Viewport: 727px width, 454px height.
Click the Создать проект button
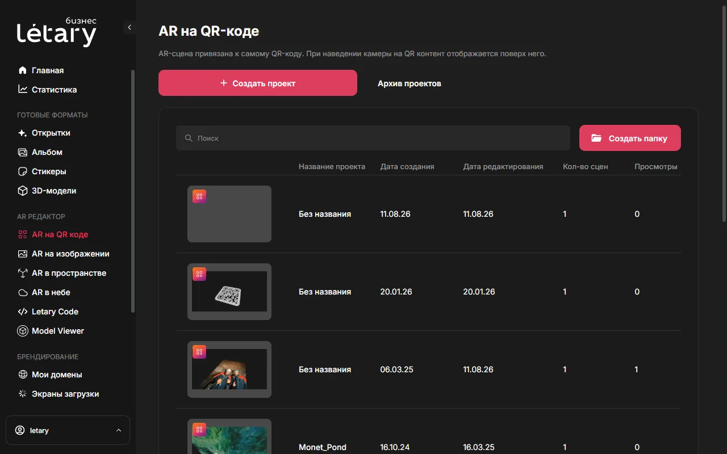pos(258,83)
